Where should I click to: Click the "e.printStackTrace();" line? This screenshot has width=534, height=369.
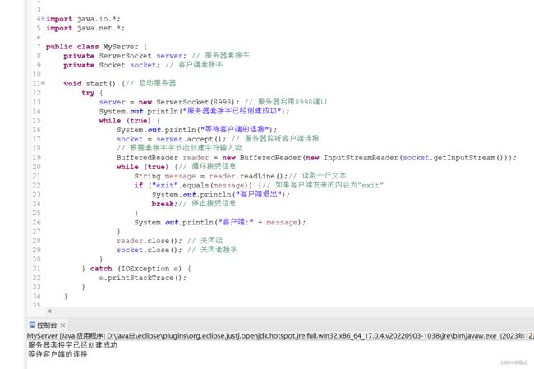(143, 278)
